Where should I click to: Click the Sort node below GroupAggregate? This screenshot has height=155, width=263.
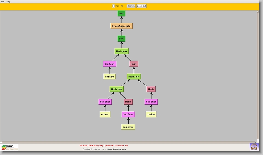[x=121, y=39]
